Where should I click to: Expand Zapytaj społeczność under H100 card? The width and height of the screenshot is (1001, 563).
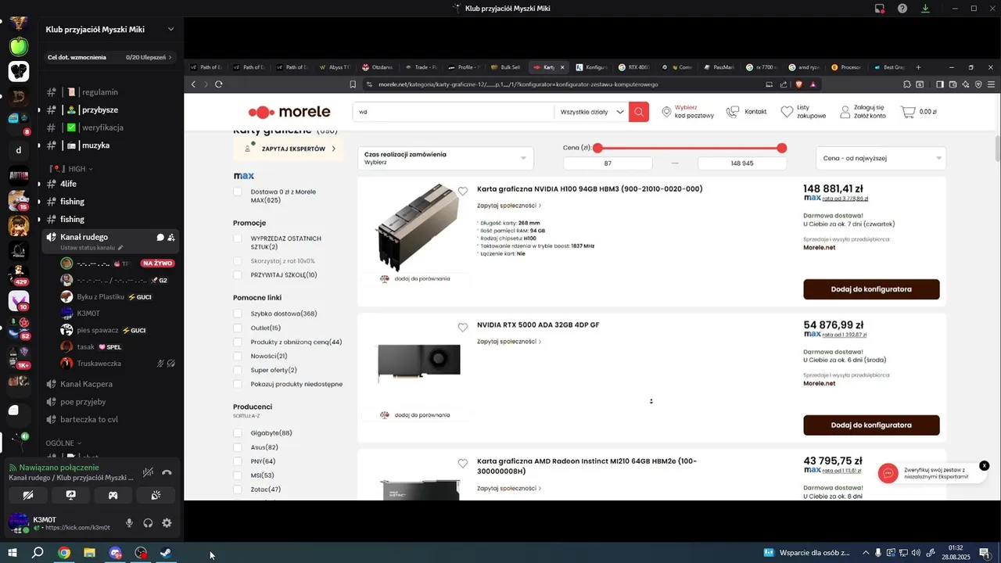tap(509, 206)
